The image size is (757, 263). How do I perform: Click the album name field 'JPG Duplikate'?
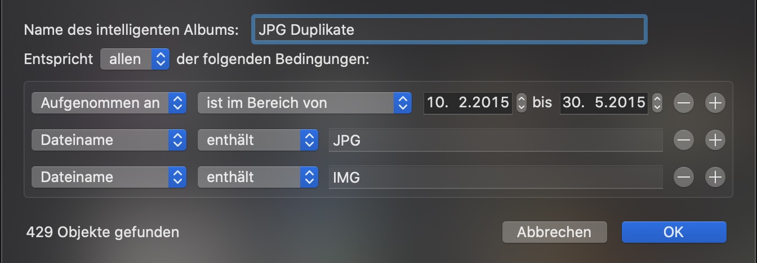click(x=449, y=30)
